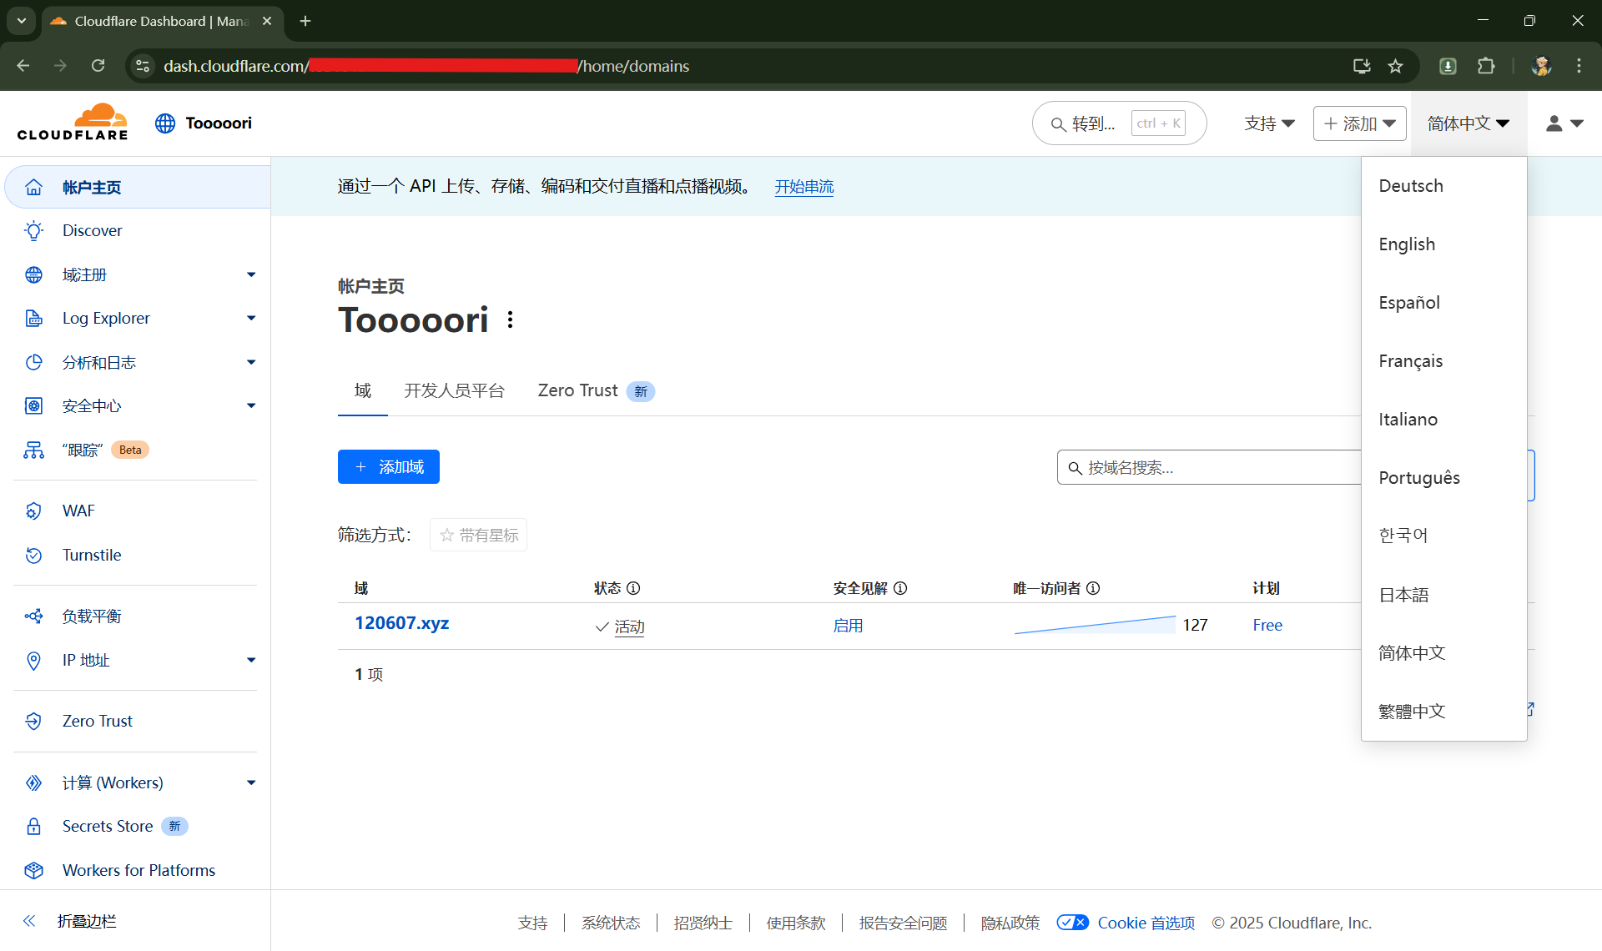Click the WAF shield icon

point(33,511)
